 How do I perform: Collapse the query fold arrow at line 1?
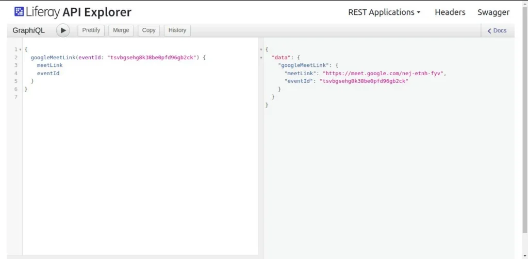click(21, 50)
